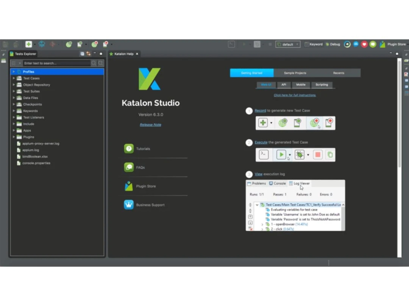Select the API sub-tab
409x306 pixels.
(284, 85)
